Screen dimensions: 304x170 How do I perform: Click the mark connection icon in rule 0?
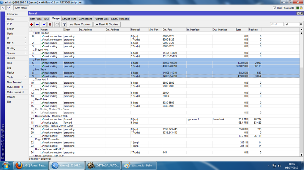point(43,36)
